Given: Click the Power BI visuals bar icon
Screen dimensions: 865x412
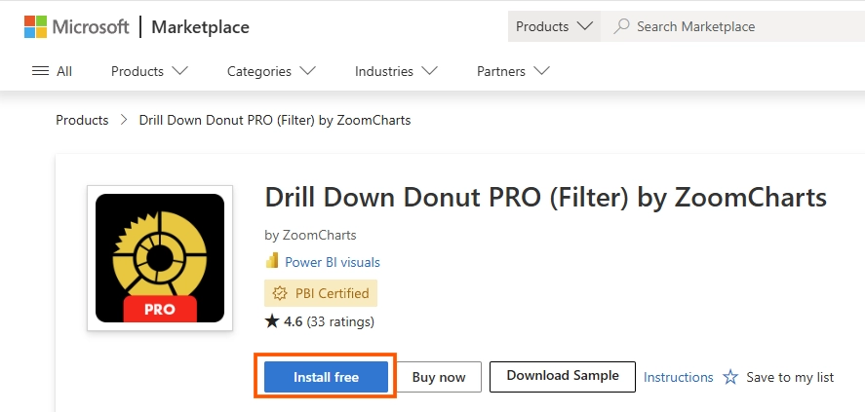Looking at the screenshot, I should tap(272, 261).
